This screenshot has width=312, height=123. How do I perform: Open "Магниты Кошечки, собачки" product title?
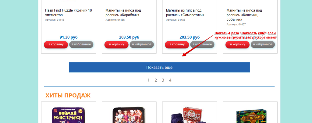click(244, 15)
